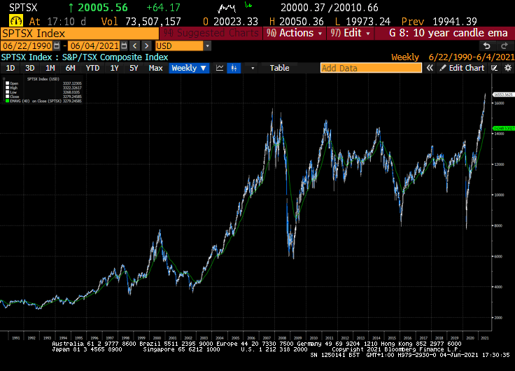Open the Actions menu
The height and width of the screenshot is (371, 515).
(x=295, y=33)
